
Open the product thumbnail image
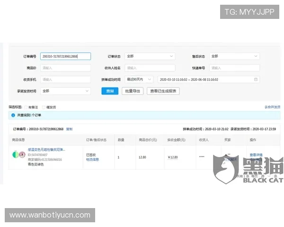(x=18, y=155)
